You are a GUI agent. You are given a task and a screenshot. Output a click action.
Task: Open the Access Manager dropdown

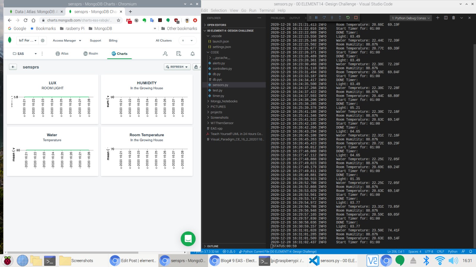tap(67, 41)
